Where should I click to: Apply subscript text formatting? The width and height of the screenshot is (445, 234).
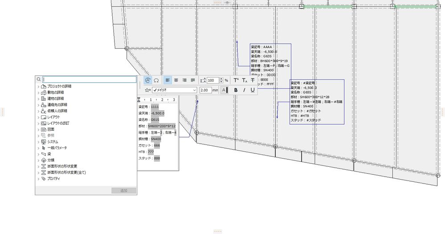(x=245, y=80)
